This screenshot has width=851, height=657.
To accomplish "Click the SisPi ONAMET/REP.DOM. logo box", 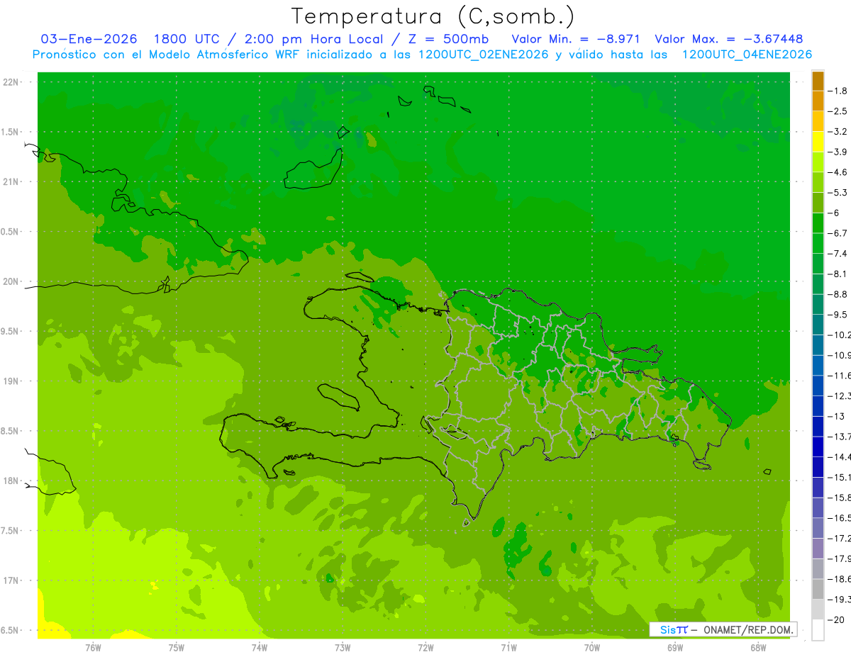I will pos(723,629).
